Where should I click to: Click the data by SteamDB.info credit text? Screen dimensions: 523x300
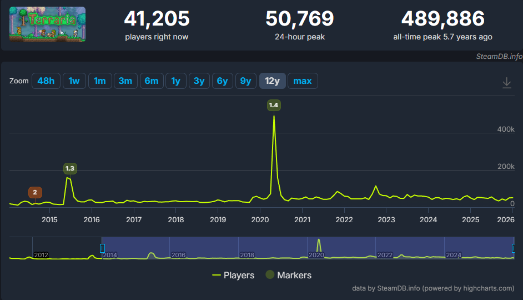click(x=433, y=288)
